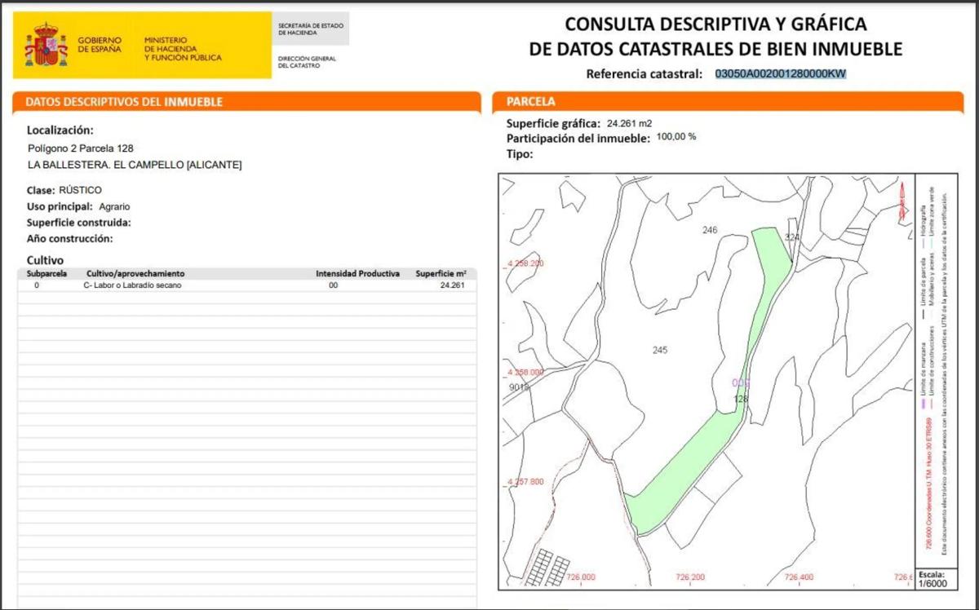Click parcel label 246 on the map
Image resolution: width=979 pixels, height=610 pixels.
coord(710,231)
